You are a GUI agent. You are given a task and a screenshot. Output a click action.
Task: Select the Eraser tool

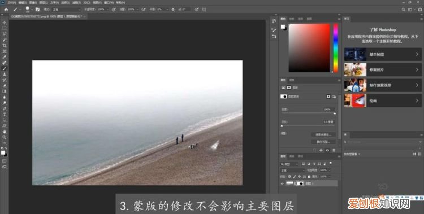[x=5, y=86]
